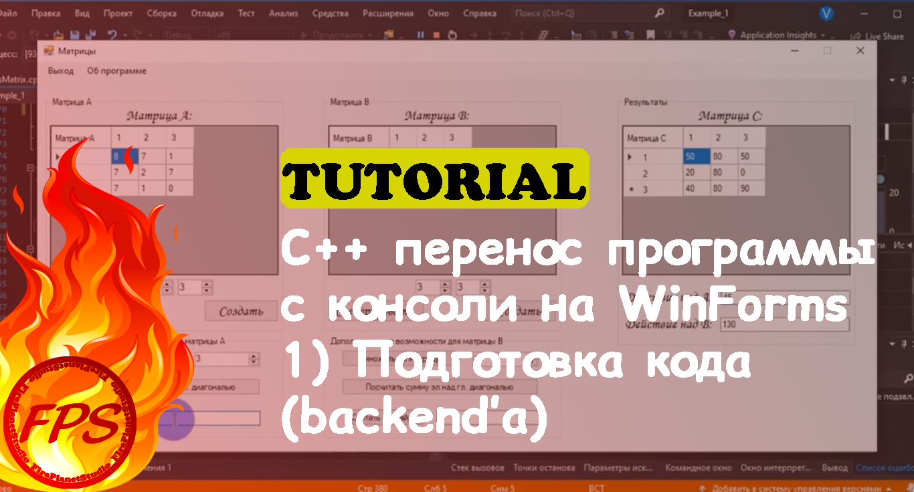
Task: Select row header 2 in Матрица C
Action: [x=653, y=173]
